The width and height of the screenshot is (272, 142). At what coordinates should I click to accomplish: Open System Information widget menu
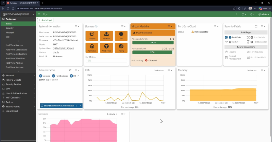point(77,26)
